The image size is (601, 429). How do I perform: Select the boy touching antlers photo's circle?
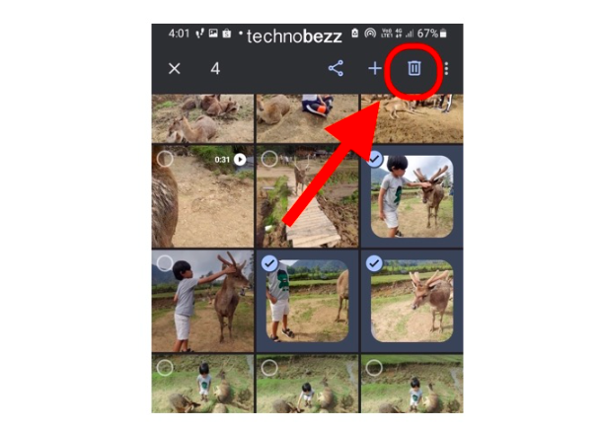pyautogui.click(x=165, y=263)
